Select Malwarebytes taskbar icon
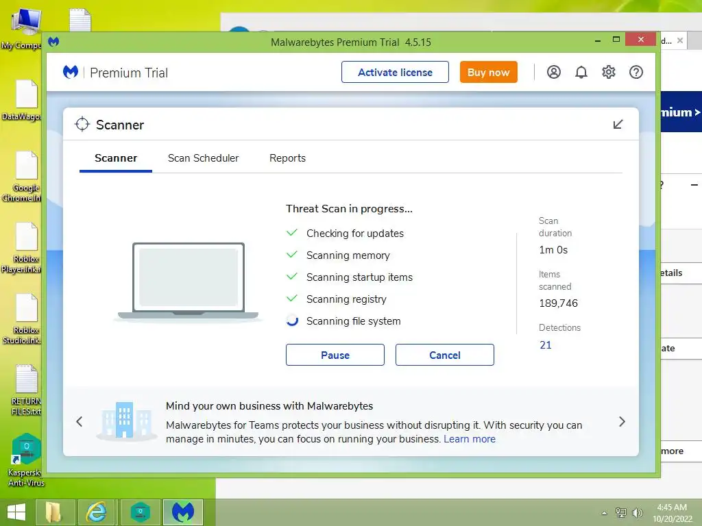Viewport: 702px width, 526px height. pyautogui.click(x=183, y=512)
